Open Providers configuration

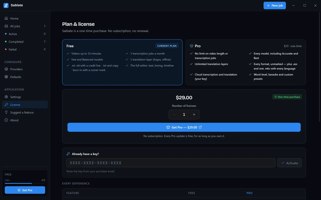click(25, 69)
